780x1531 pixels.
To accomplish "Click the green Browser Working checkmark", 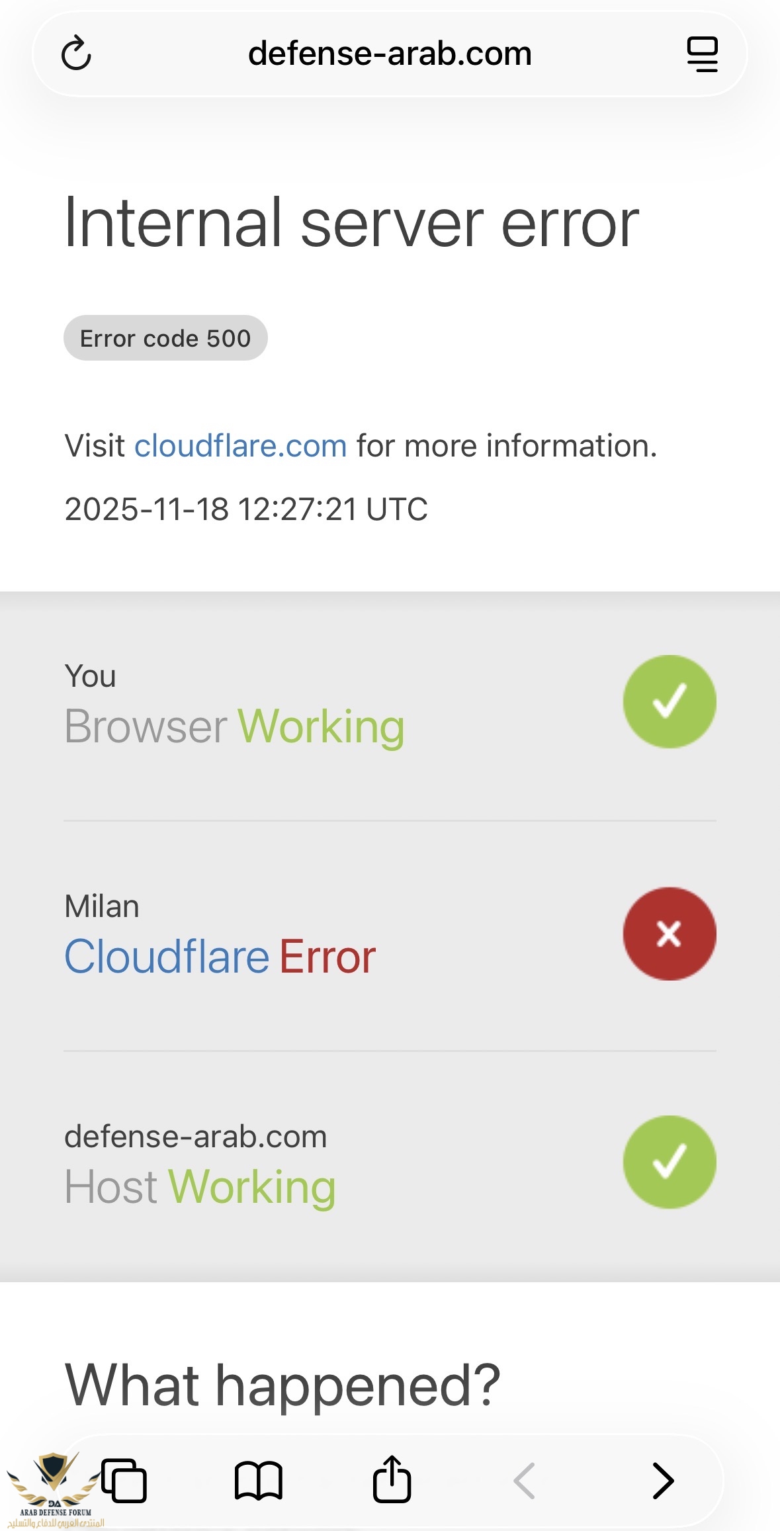I will pos(669,702).
